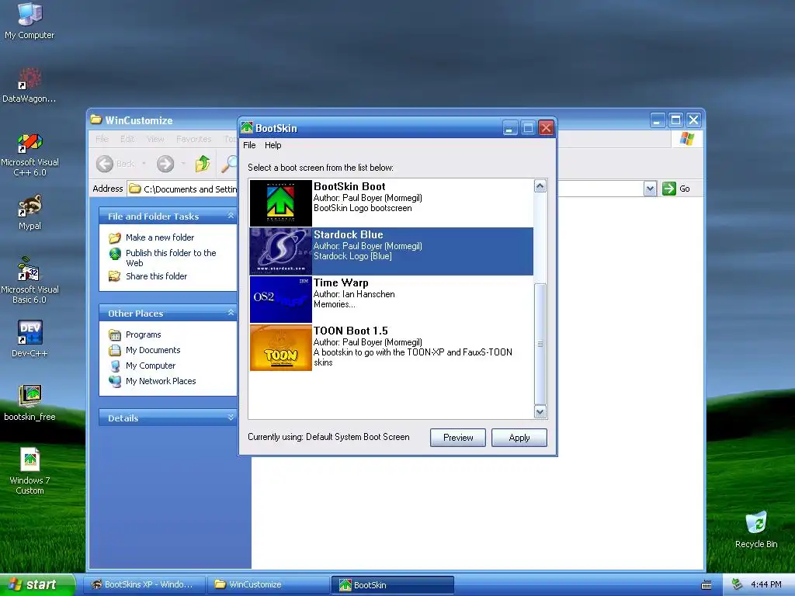Open the address bar dropdown arrow

tap(650, 189)
